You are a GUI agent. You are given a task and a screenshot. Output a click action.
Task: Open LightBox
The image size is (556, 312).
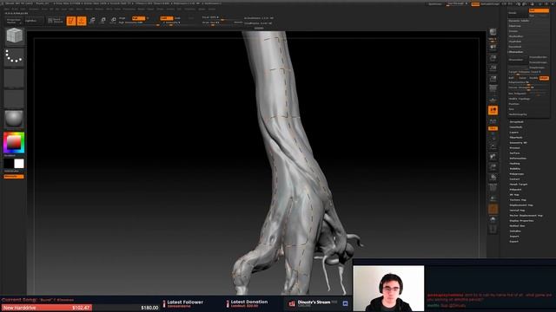(x=35, y=21)
